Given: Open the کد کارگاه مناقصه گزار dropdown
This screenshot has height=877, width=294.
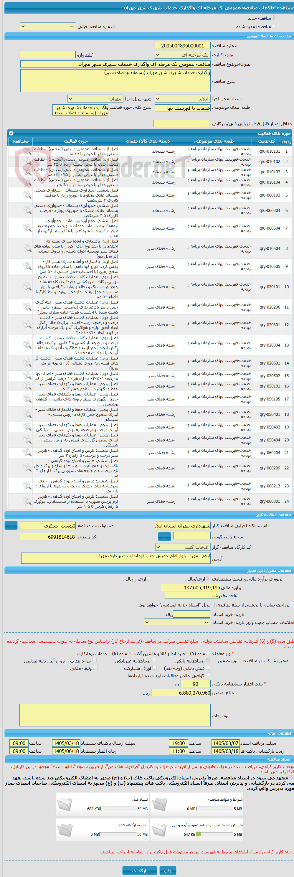Looking at the screenshot, I should [x=182, y=547].
